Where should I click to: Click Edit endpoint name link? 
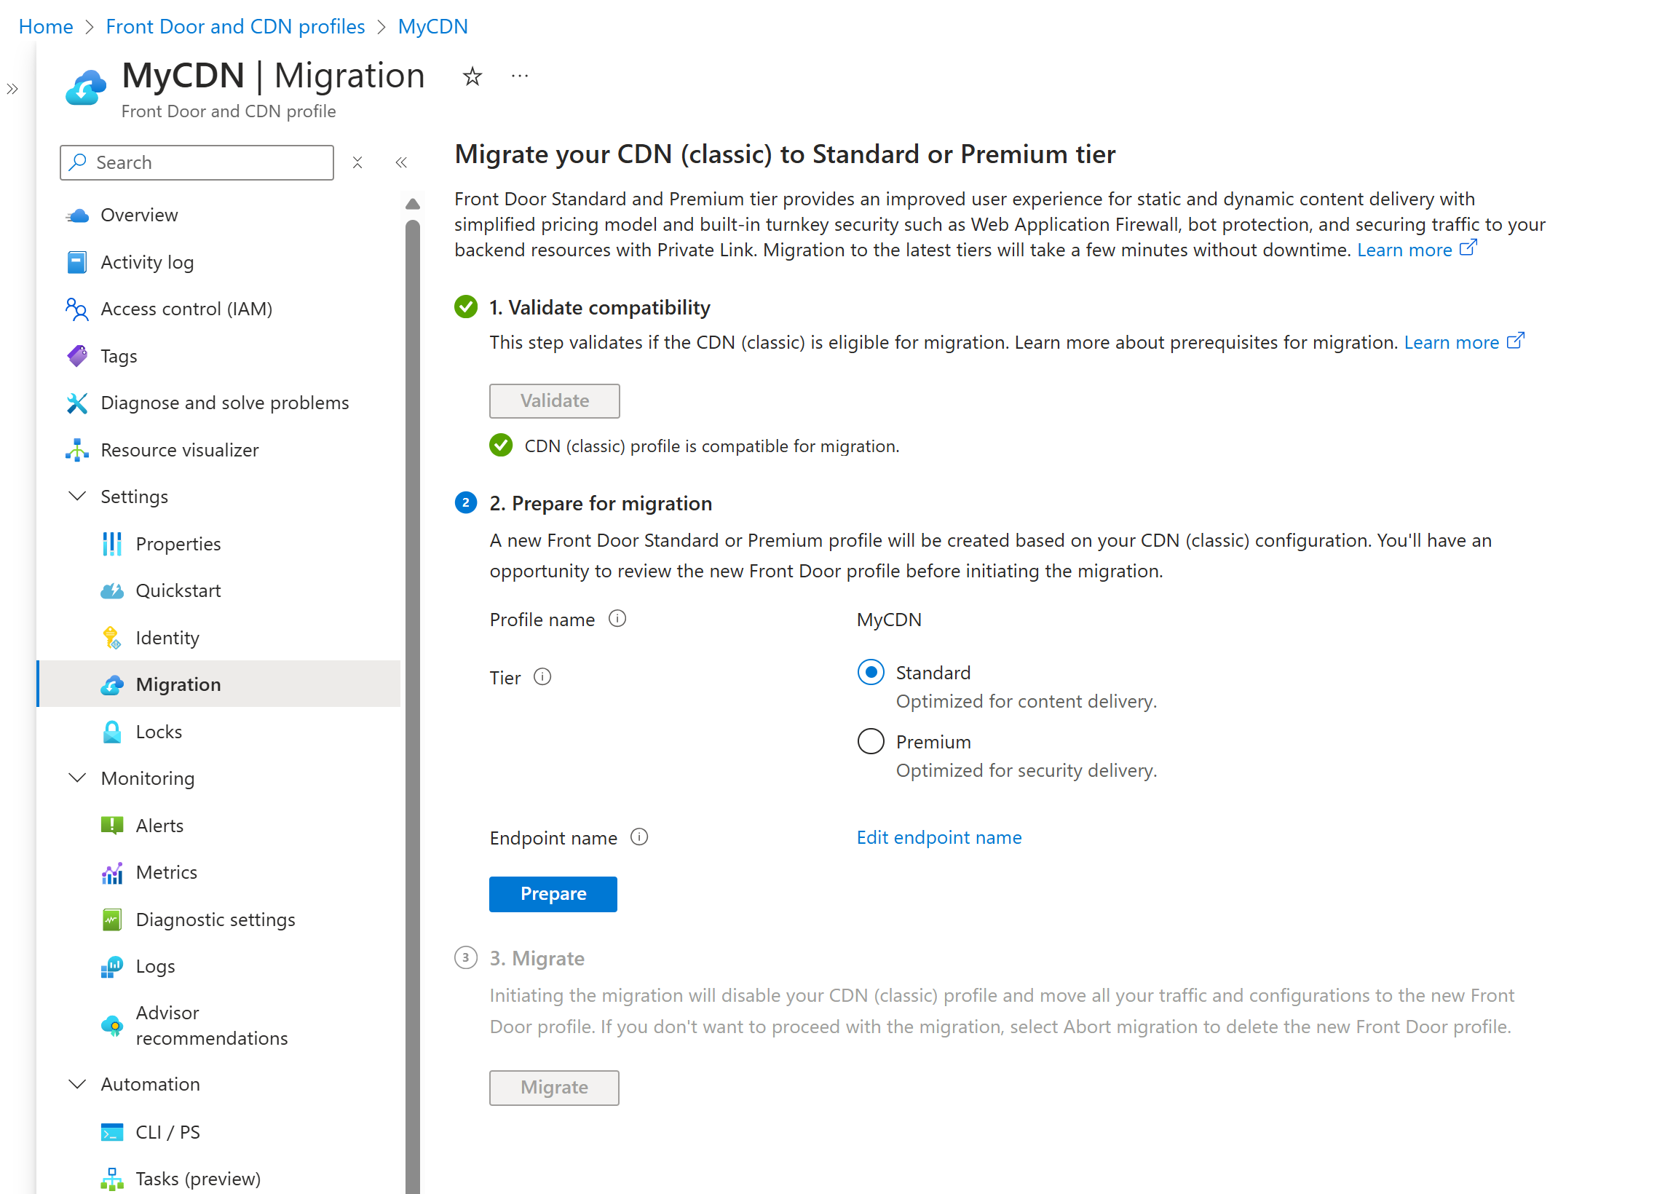click(x=941, y=837)
